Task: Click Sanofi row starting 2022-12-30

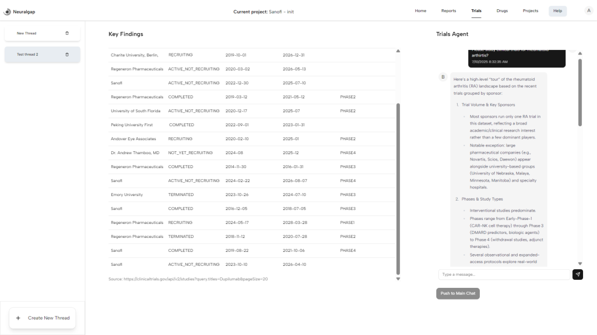Action: tap(252, 83)
